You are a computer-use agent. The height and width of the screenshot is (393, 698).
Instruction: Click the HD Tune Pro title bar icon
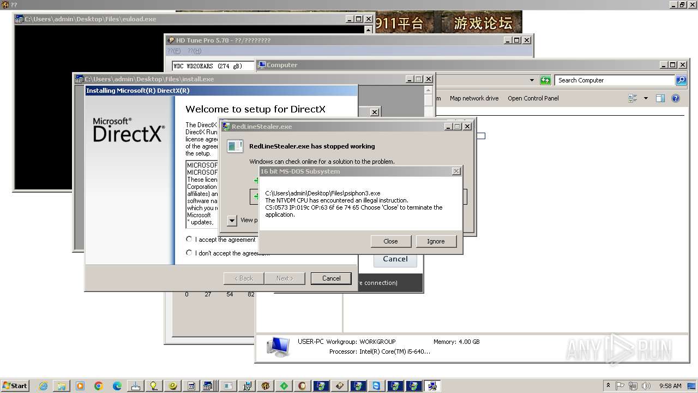click(171, 40)
